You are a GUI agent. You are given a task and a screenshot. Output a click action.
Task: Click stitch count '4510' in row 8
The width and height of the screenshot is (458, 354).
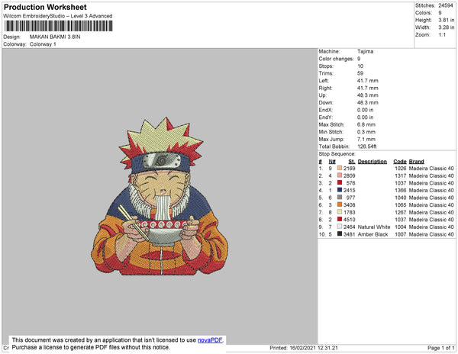pos(350,220)
